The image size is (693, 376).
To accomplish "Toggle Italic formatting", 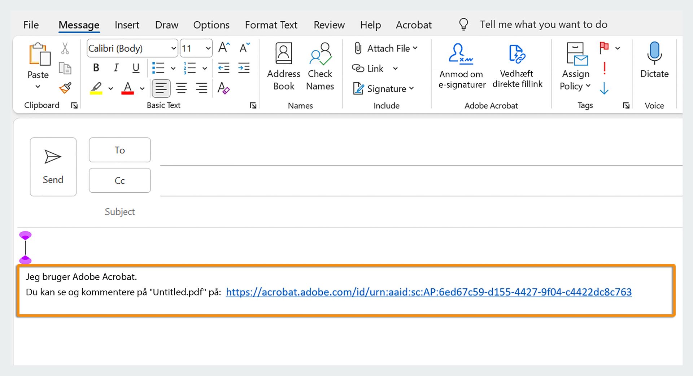I will pyautogui.click(x=116, y=68).
